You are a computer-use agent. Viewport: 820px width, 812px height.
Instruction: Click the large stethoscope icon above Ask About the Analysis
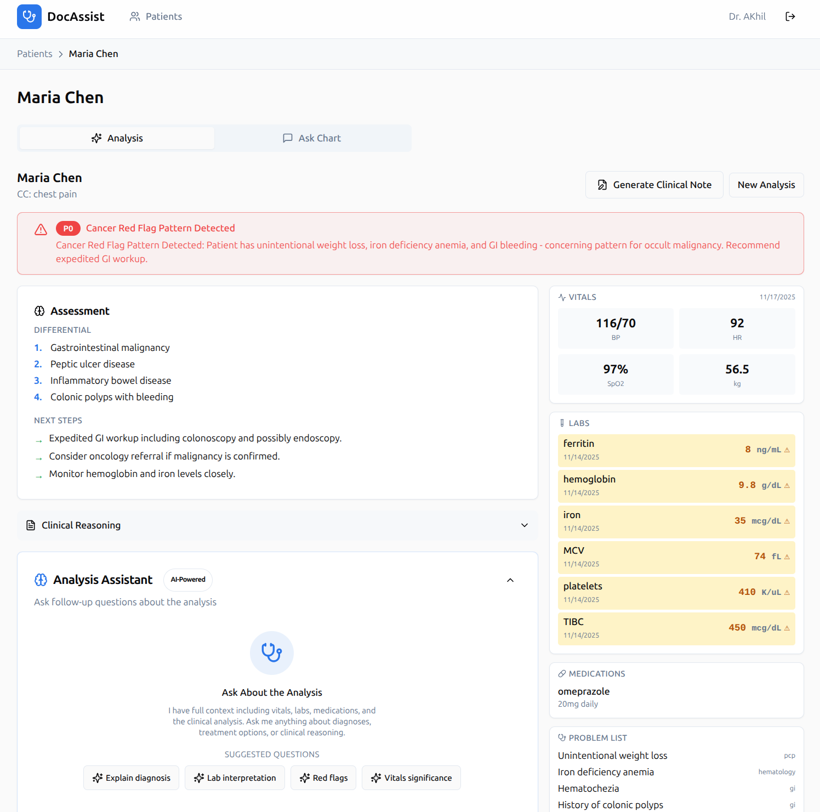click(x=271, y=652)
